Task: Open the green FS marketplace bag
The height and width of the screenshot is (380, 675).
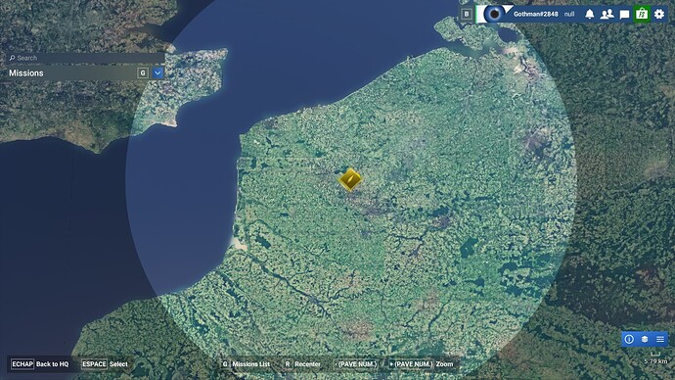Action: point(642,15)
